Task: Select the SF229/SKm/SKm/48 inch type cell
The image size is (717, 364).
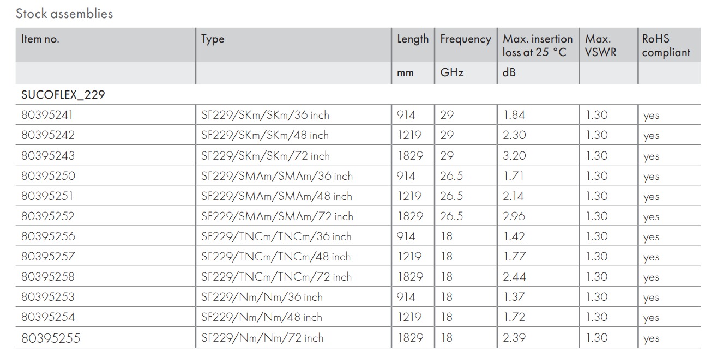Action: tap(265, 135)
